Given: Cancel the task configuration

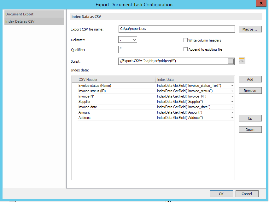Looking at the screenshot, I should (247, 194).
